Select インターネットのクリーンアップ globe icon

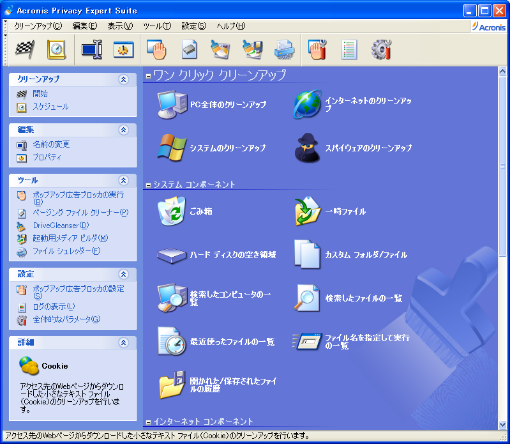(x=308, y=105)
